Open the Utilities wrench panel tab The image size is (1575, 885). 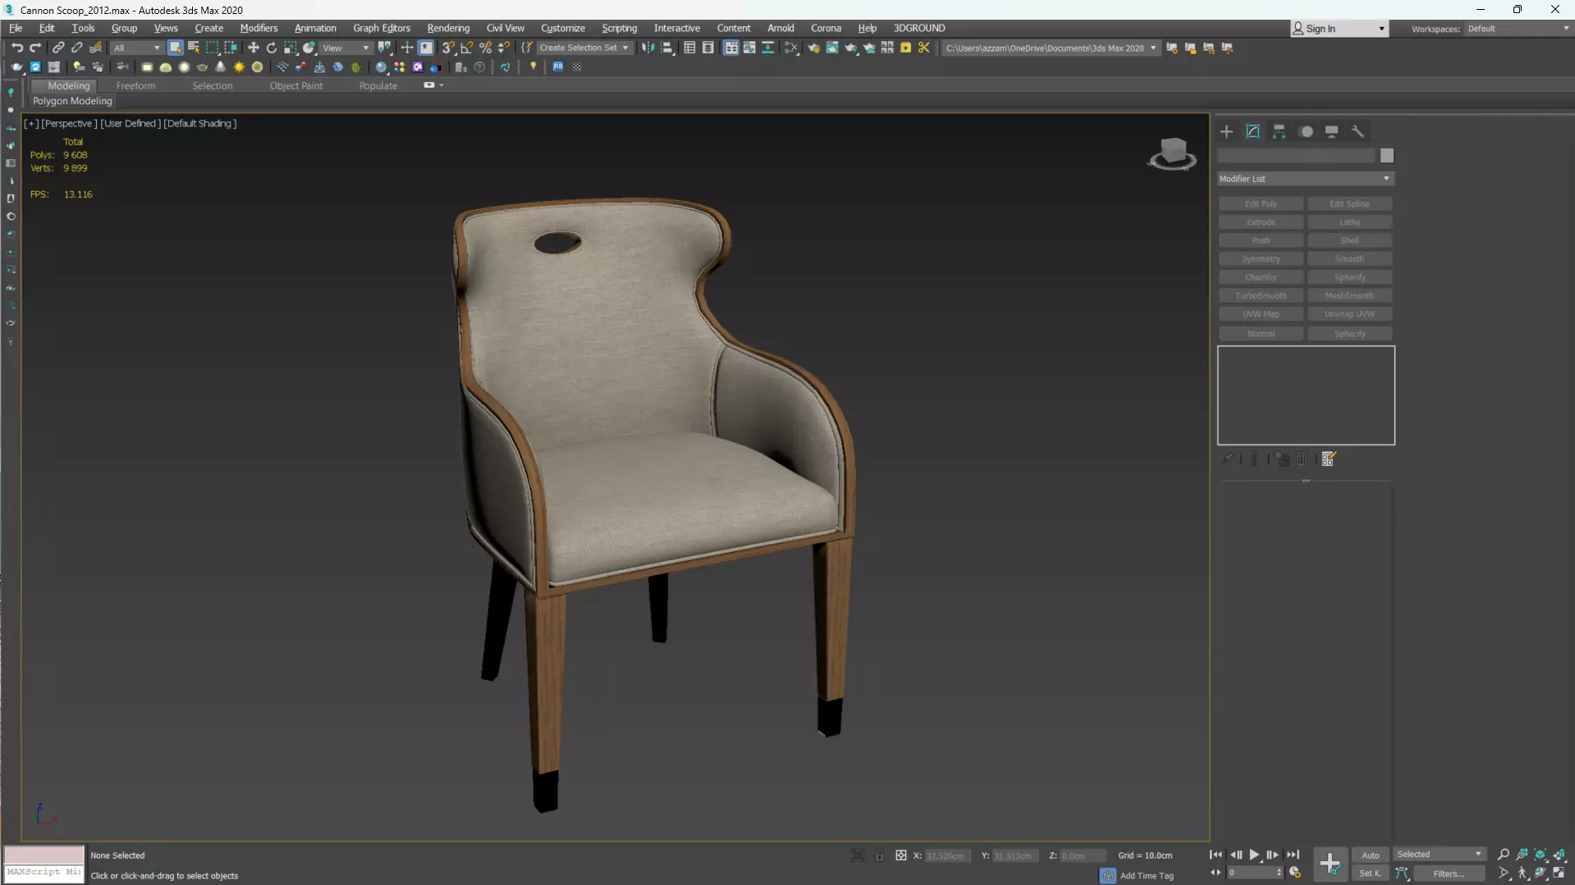click(1358, 131)
